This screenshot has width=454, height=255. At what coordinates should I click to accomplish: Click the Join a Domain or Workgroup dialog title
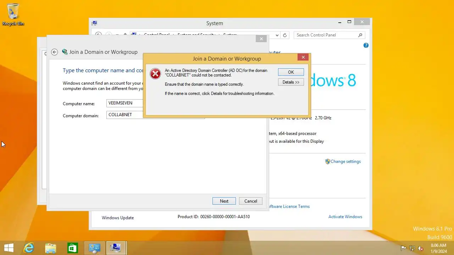coord(227,58)
